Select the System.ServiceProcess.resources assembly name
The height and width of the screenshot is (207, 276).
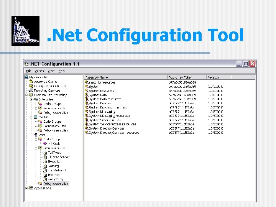112,124
